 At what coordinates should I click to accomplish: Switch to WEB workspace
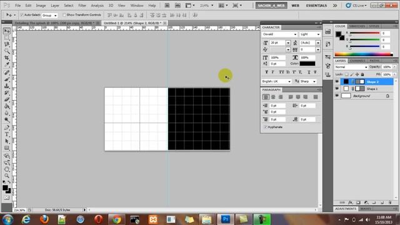[x=296, y=6]
